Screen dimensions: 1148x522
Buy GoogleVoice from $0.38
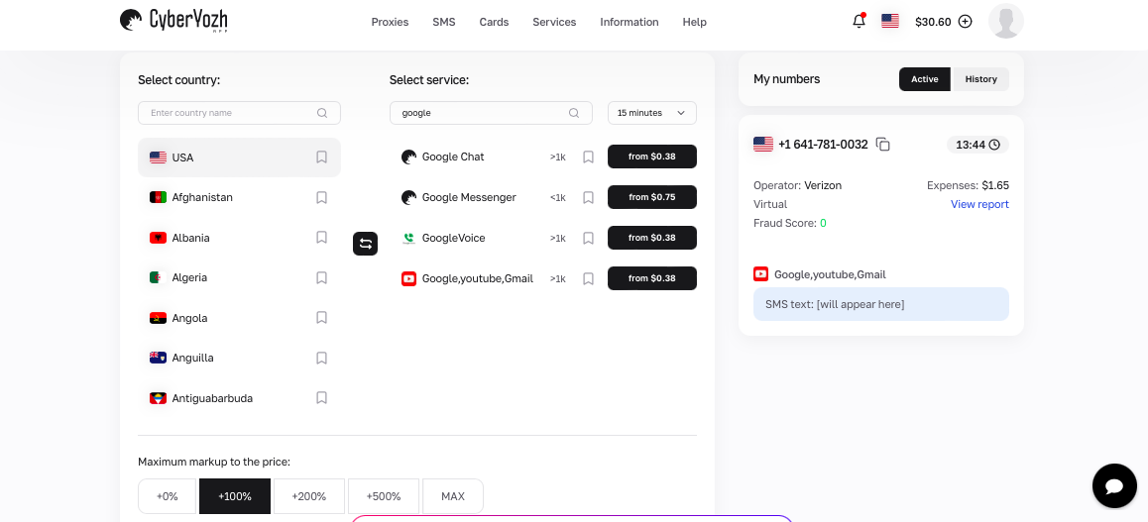651,238
